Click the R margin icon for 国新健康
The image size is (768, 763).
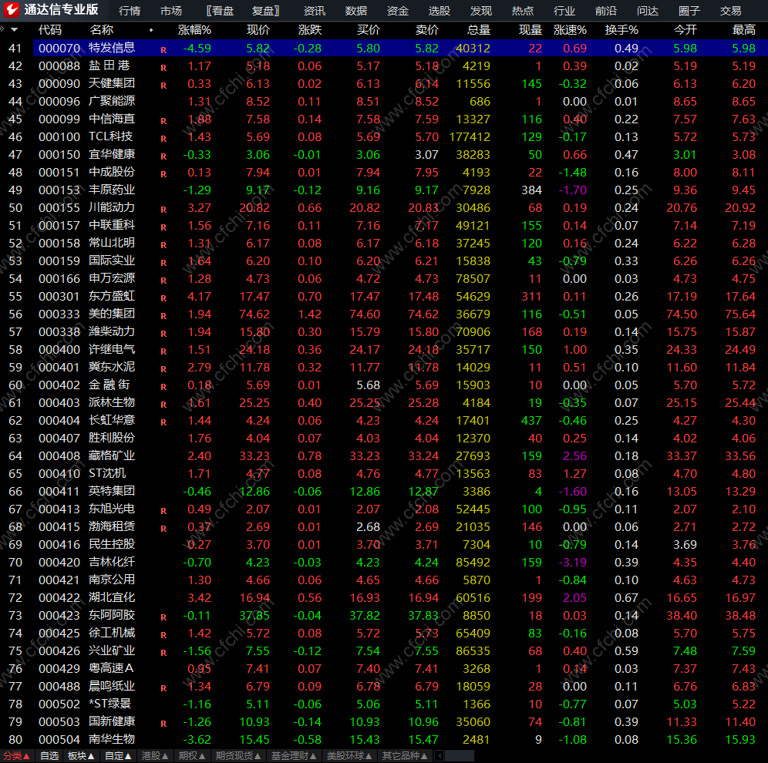coord(163,724)
